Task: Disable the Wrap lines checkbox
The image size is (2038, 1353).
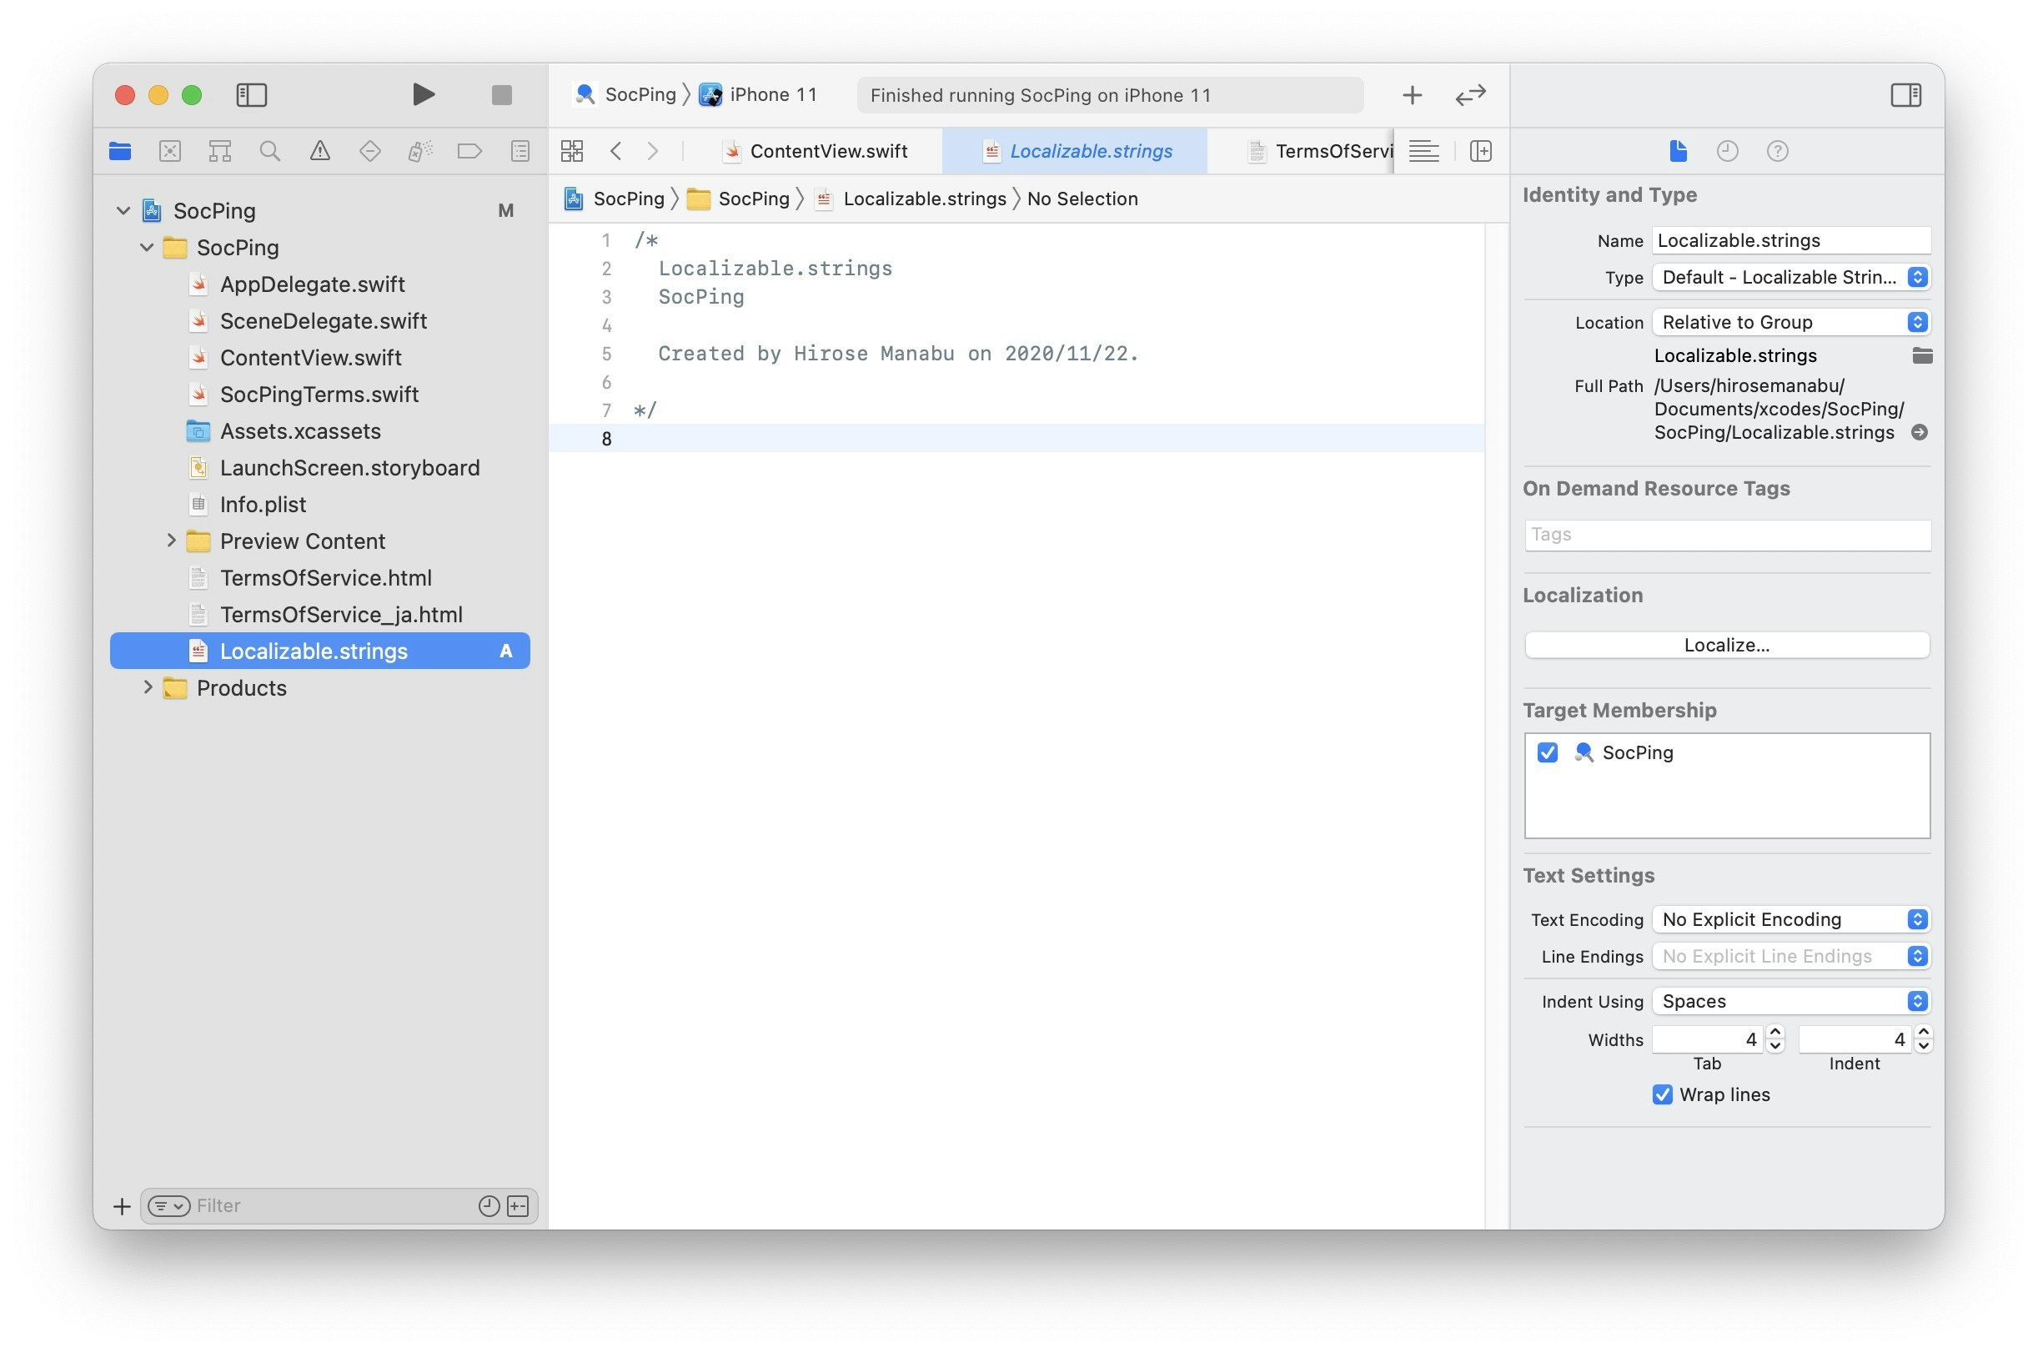Action: point(1662,1094)
